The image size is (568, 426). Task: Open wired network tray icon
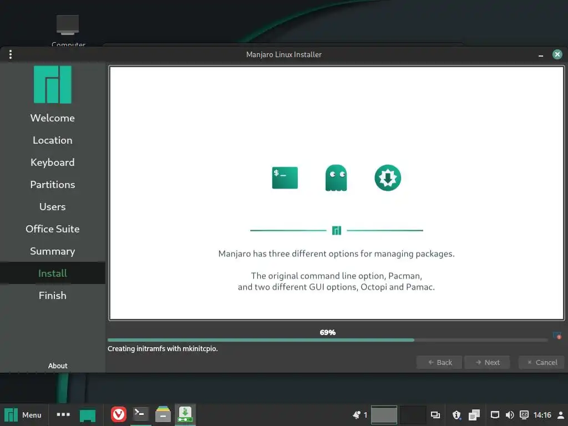(x=495, y=415)
